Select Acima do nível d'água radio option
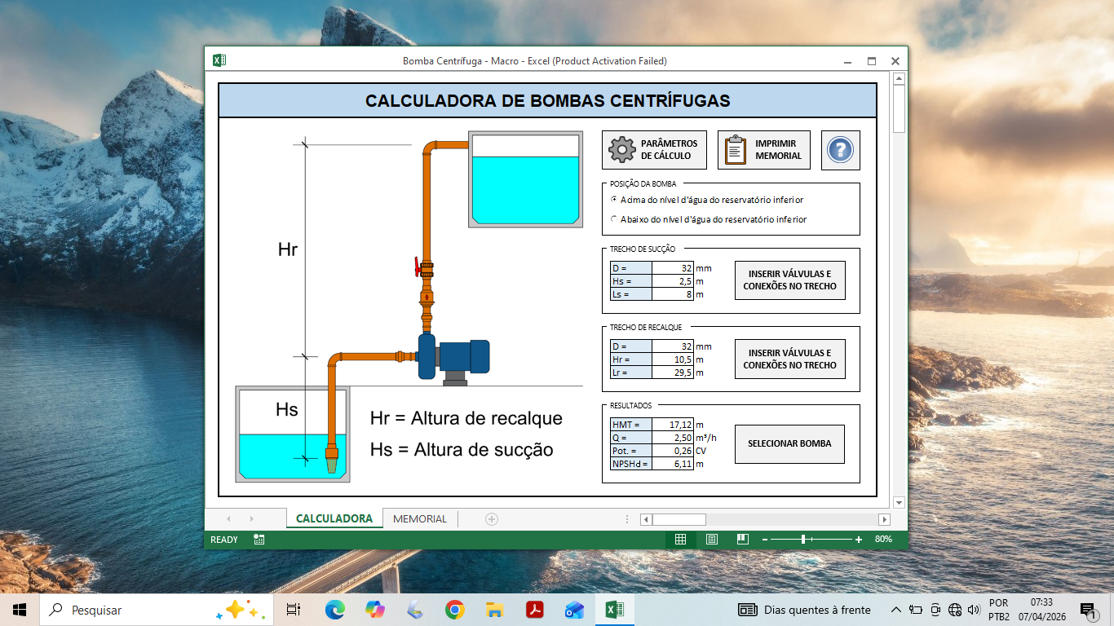This screenshot has height=626, width=1114. (x=614, y=200)
